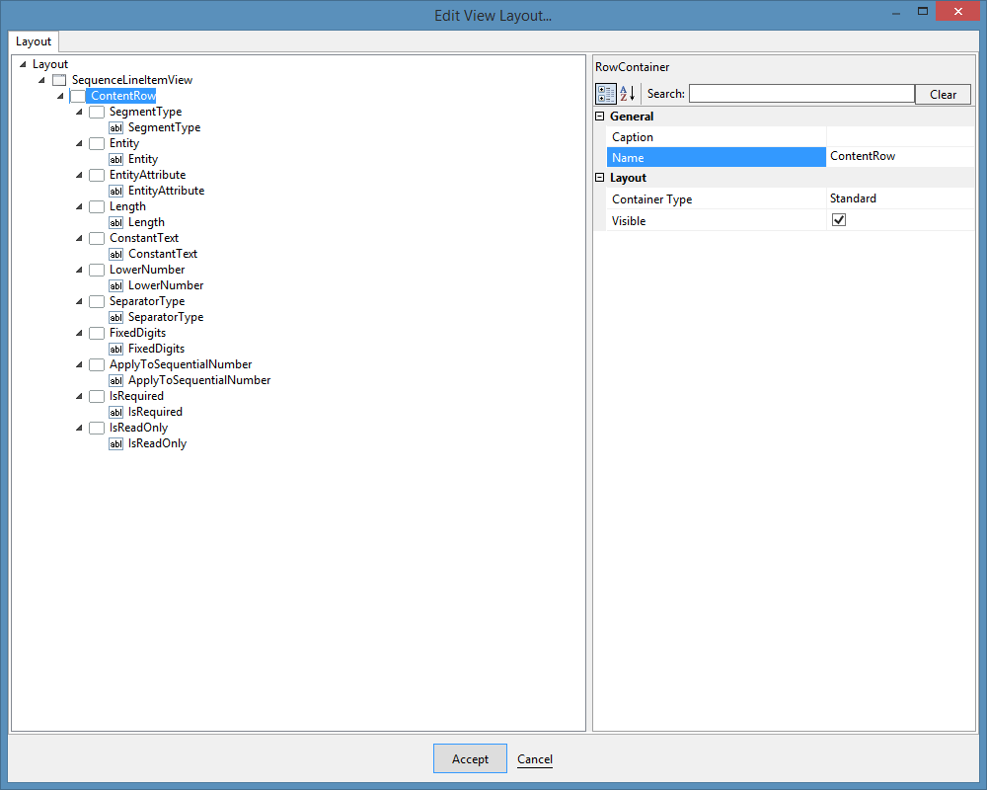Click the abl icon beside EntityAttribute field
The height and width of the screenshot is (790, 987).
(x=115, y=191)
